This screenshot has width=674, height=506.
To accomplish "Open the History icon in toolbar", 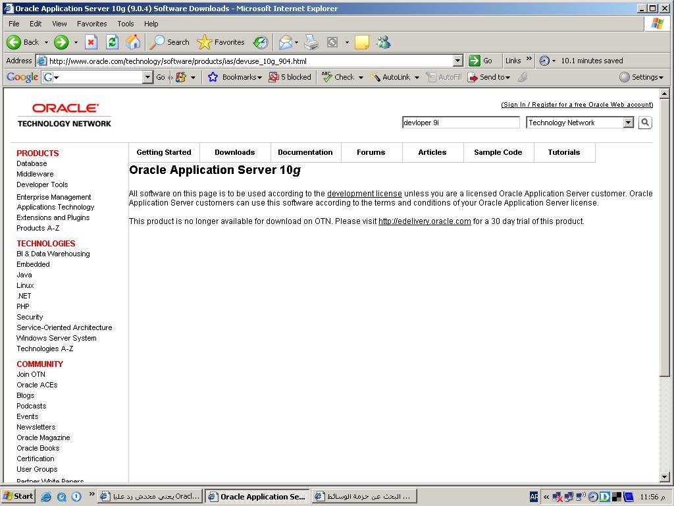I will [261, 42].
